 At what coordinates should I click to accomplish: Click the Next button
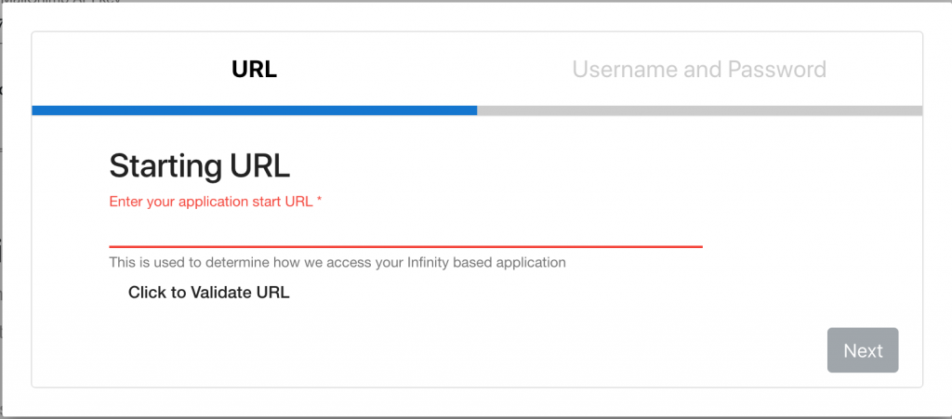863,350
